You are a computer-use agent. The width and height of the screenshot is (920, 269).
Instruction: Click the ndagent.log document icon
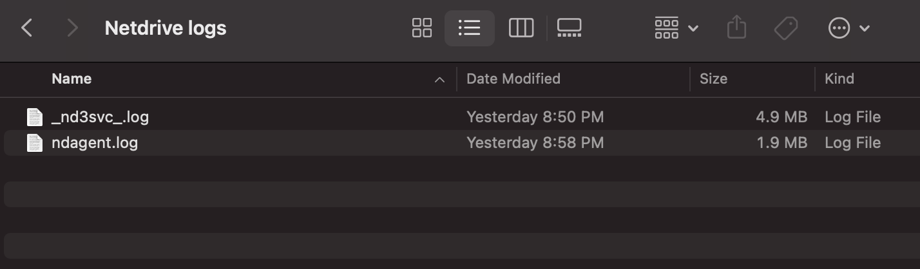click(34, 143)
